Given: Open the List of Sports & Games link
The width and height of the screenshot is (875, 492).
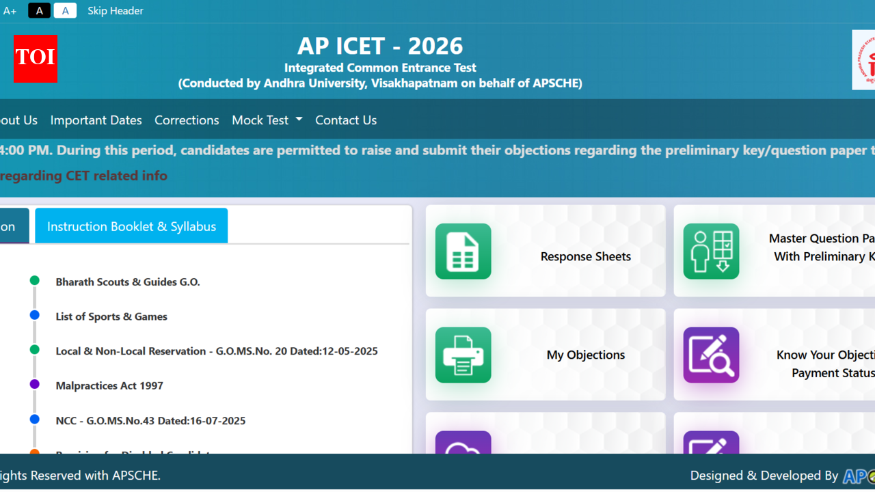Looking at the screenshot, I should (x=111, y=316).
